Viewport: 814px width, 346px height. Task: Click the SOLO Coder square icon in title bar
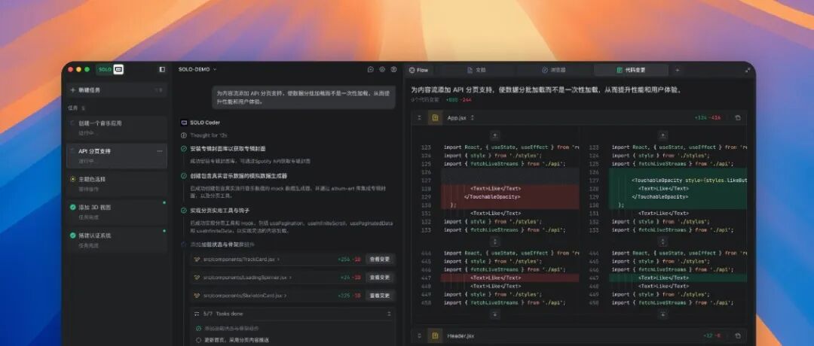coord(118,69)
